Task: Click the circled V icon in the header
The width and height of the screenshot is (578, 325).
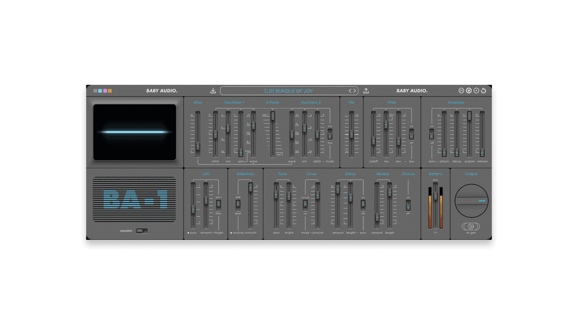Action: [x=469, y=90]
